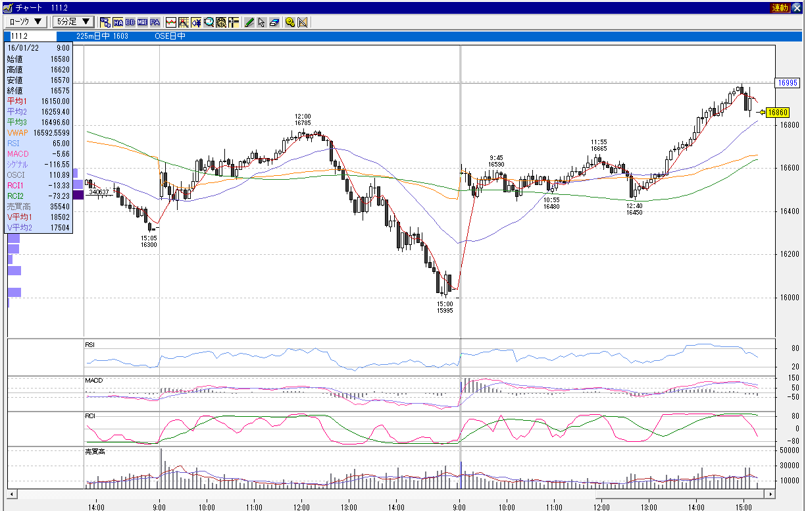Viewport: 806px width, 511px height.
Task: Click the 12:00 16785 high annotation
Action: [x=303, y=120]
